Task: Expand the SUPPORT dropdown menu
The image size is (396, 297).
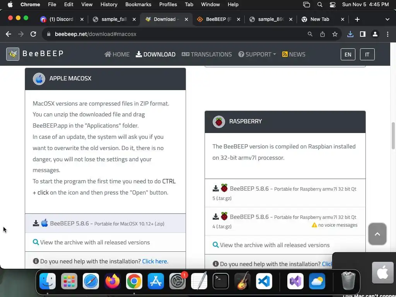Action: tap(257, 54)
